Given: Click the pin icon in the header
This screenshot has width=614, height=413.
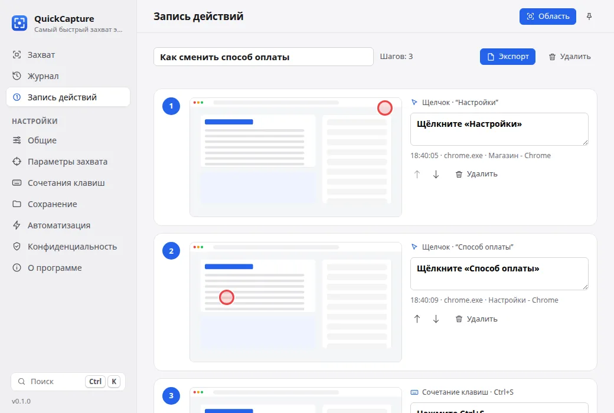Looking at the screenshot, I should 589,17.
